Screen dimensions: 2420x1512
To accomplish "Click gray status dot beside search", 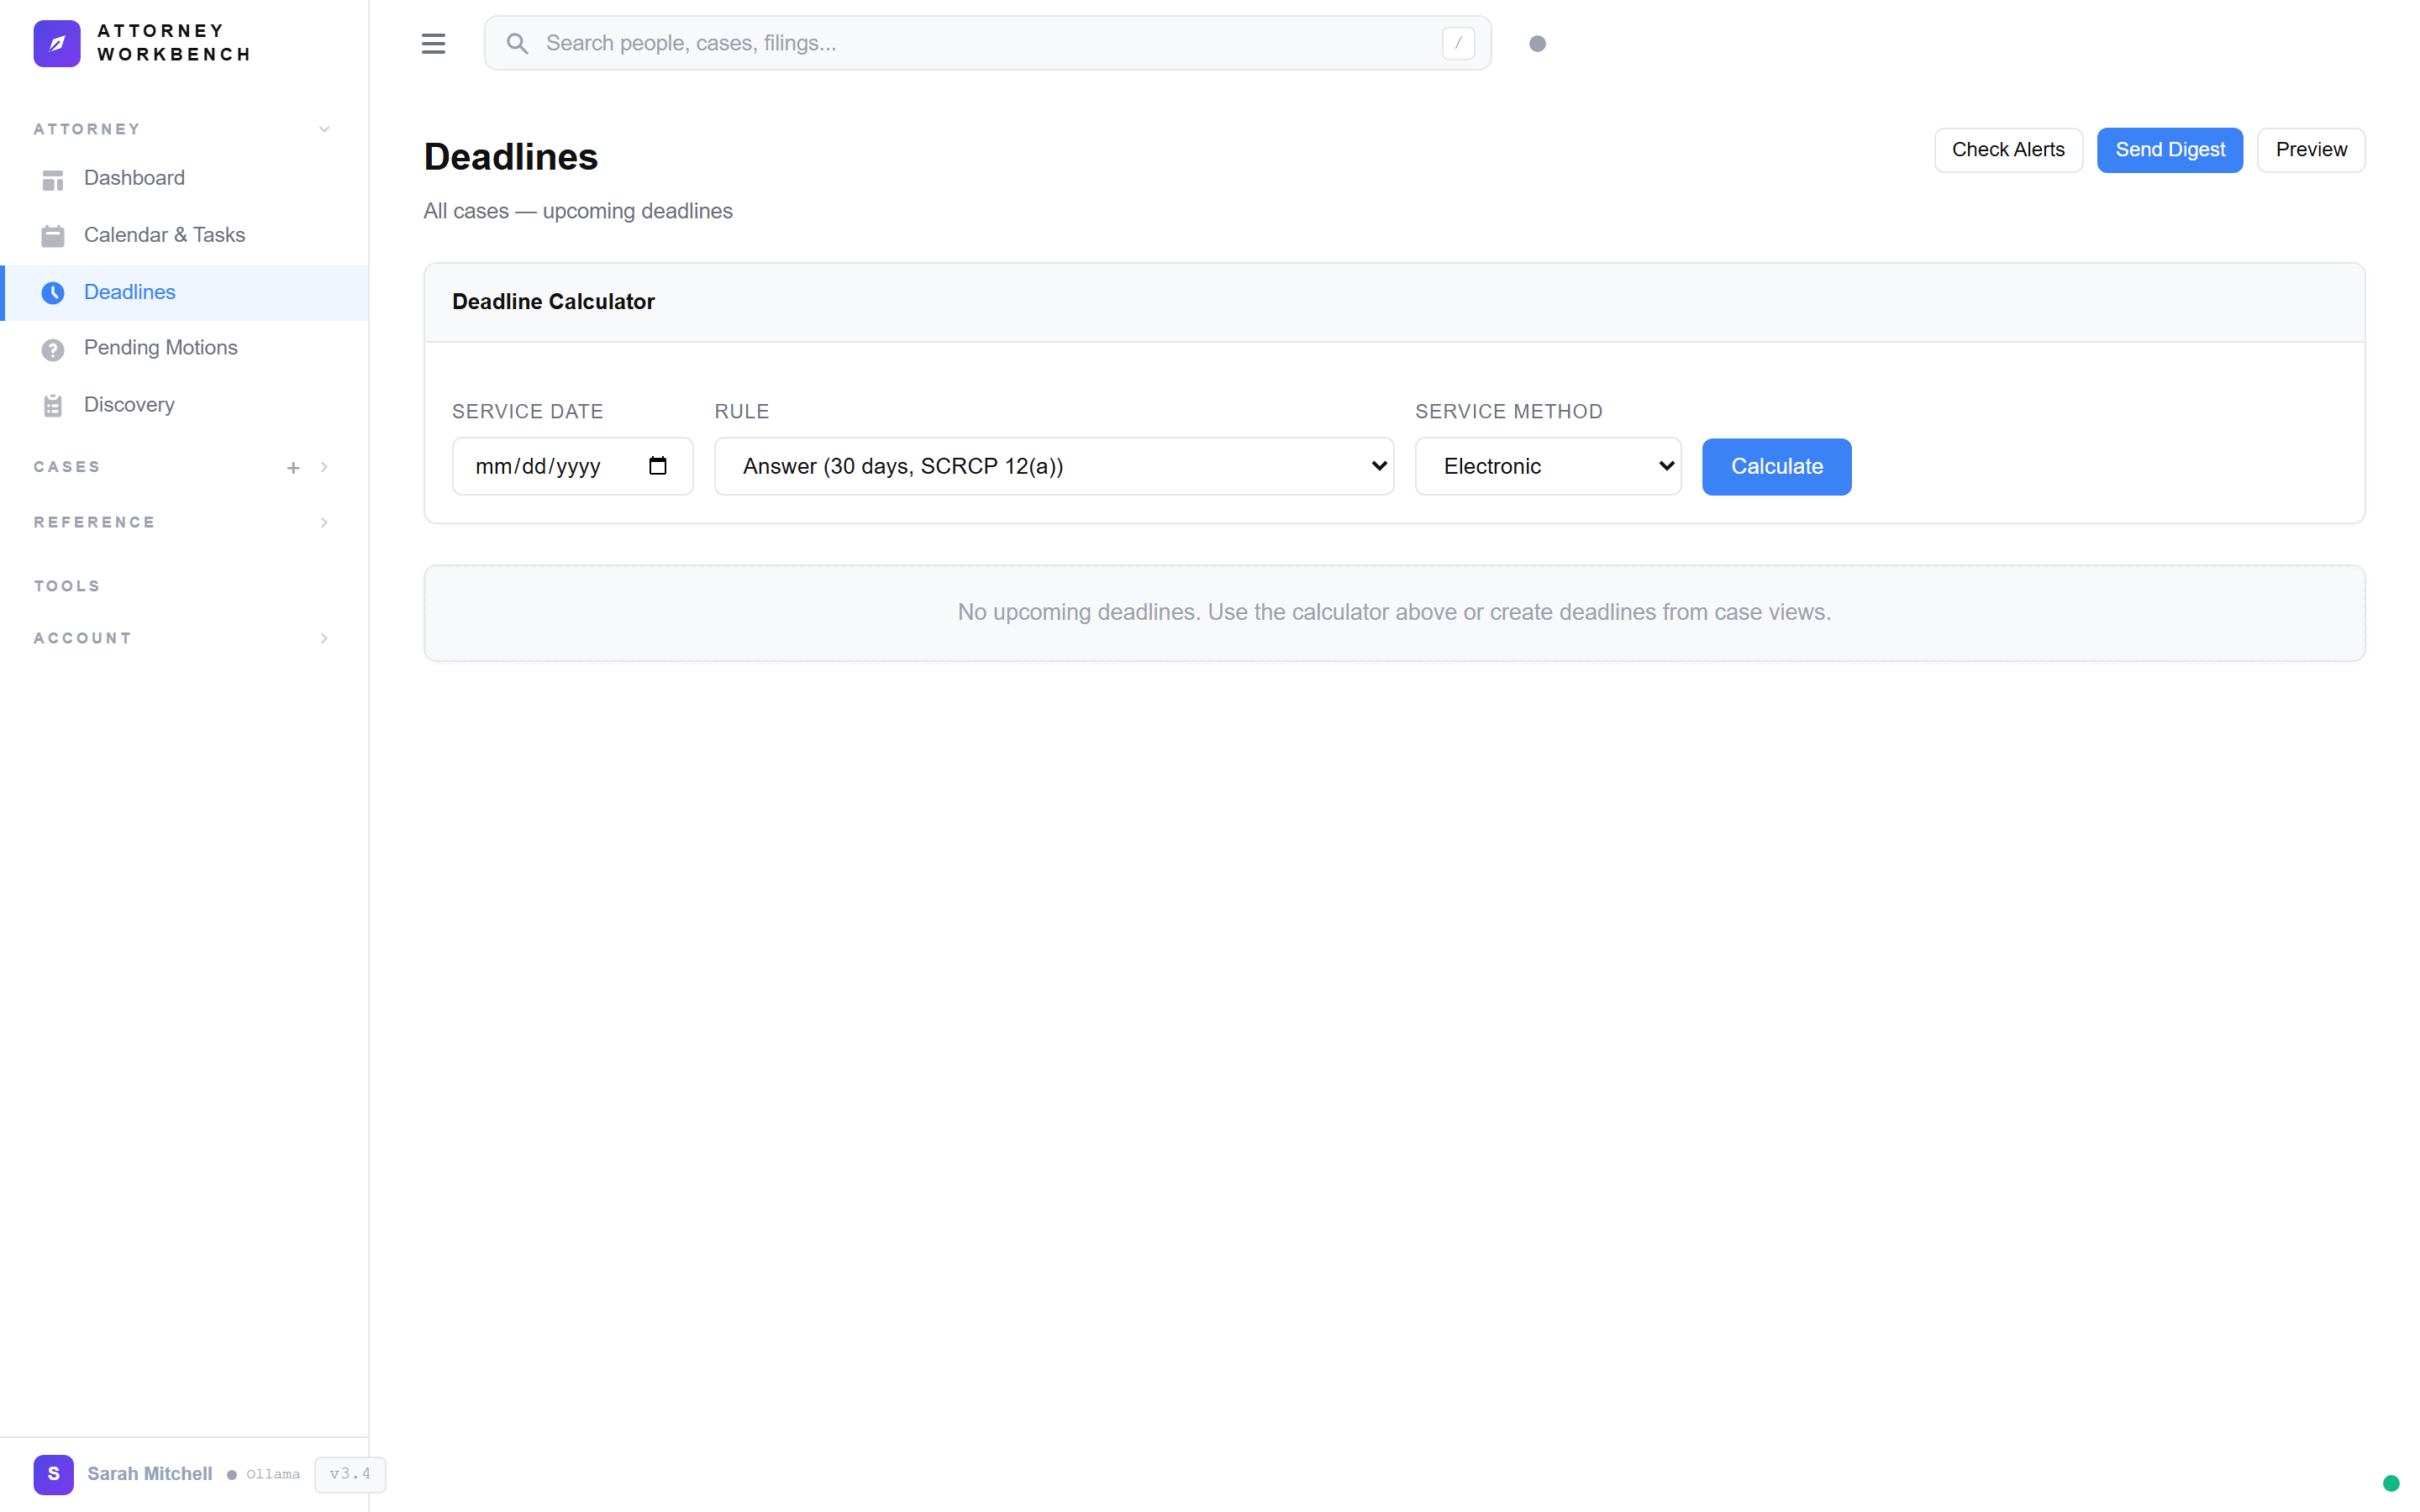I will (1537, 43).
